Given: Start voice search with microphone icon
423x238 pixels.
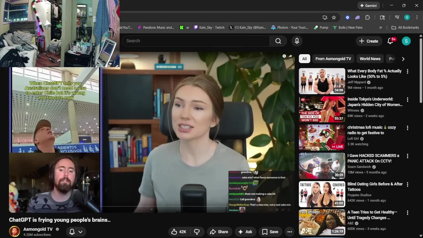Looking at the screenshot, I should (297, 41).
